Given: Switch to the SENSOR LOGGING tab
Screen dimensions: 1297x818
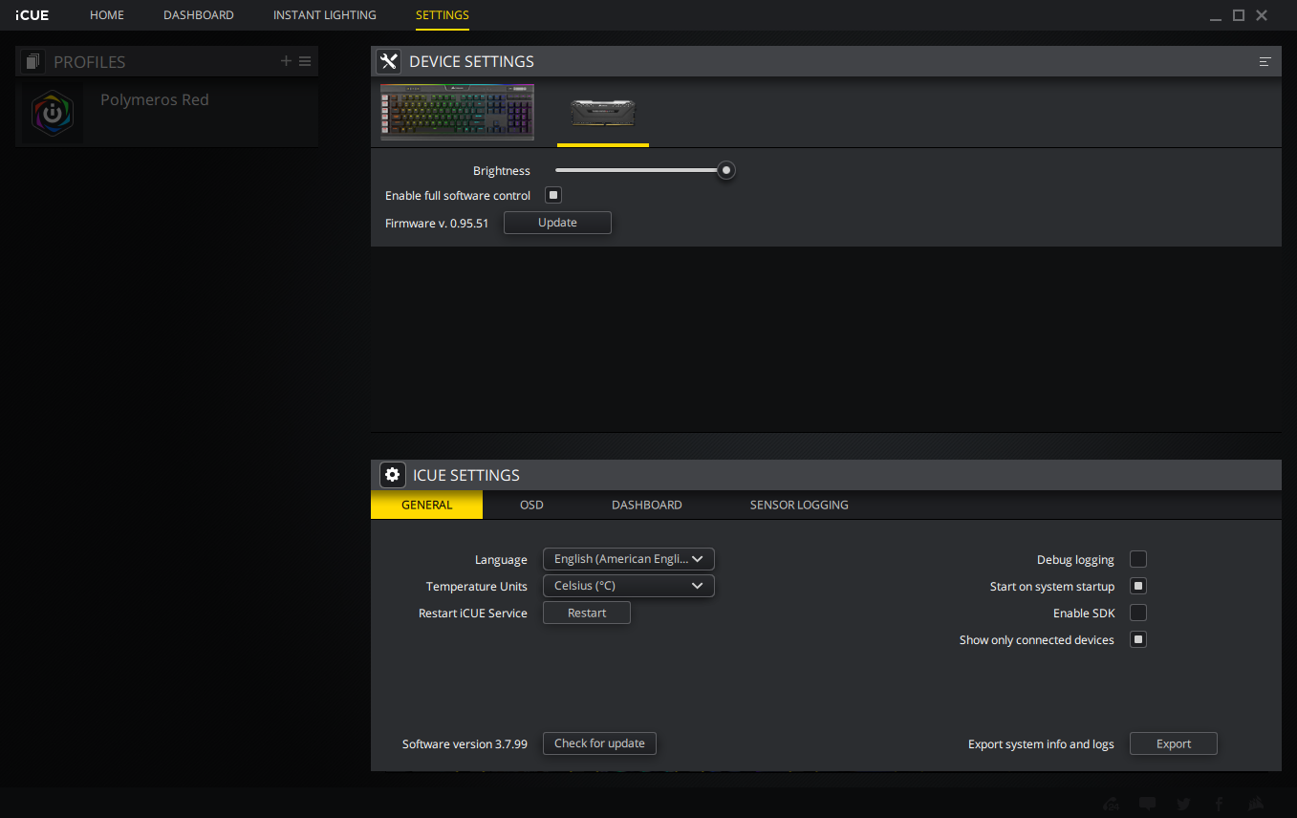Looking at the screenshot, I should point(799,505).
